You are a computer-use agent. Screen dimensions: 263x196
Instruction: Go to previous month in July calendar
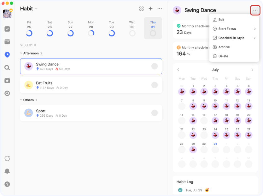coord(178,70)
